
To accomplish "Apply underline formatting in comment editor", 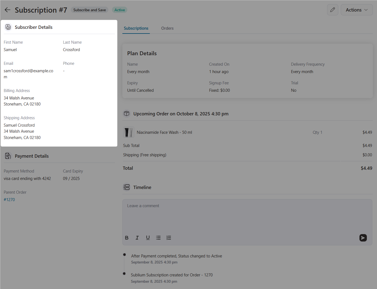I will pos(148,238).
